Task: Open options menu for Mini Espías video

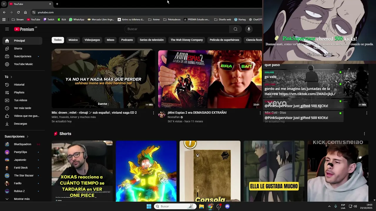Action: tap(260, 113)
